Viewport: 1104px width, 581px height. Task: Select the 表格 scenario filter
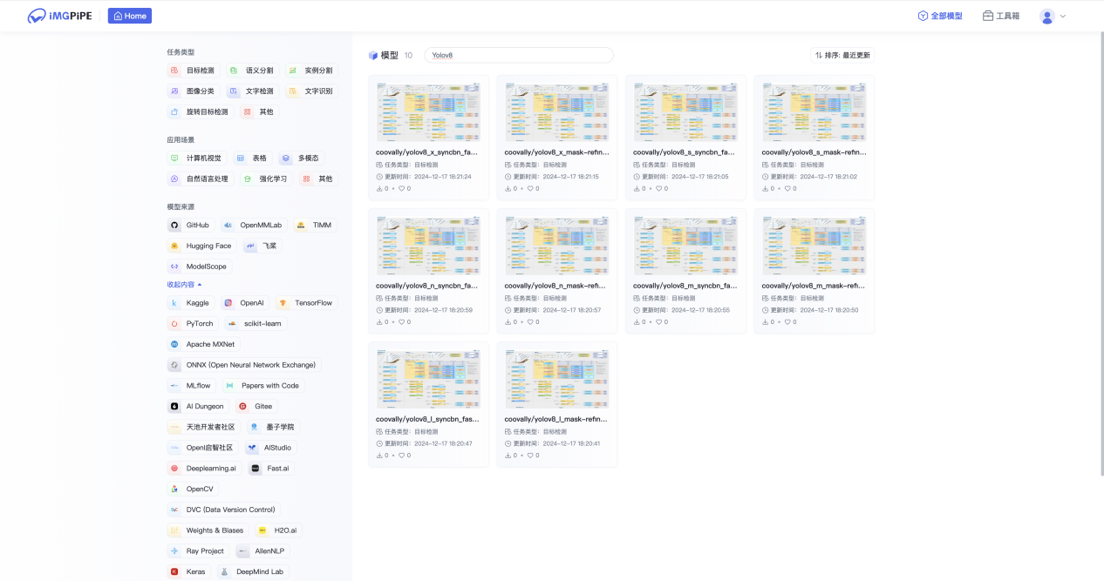coord(252,159)
